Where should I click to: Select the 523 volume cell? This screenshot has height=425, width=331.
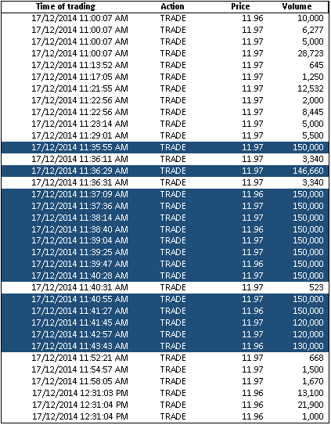click(x=316, y=287)
